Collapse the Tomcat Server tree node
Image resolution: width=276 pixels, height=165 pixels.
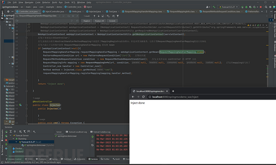point(10,136)
